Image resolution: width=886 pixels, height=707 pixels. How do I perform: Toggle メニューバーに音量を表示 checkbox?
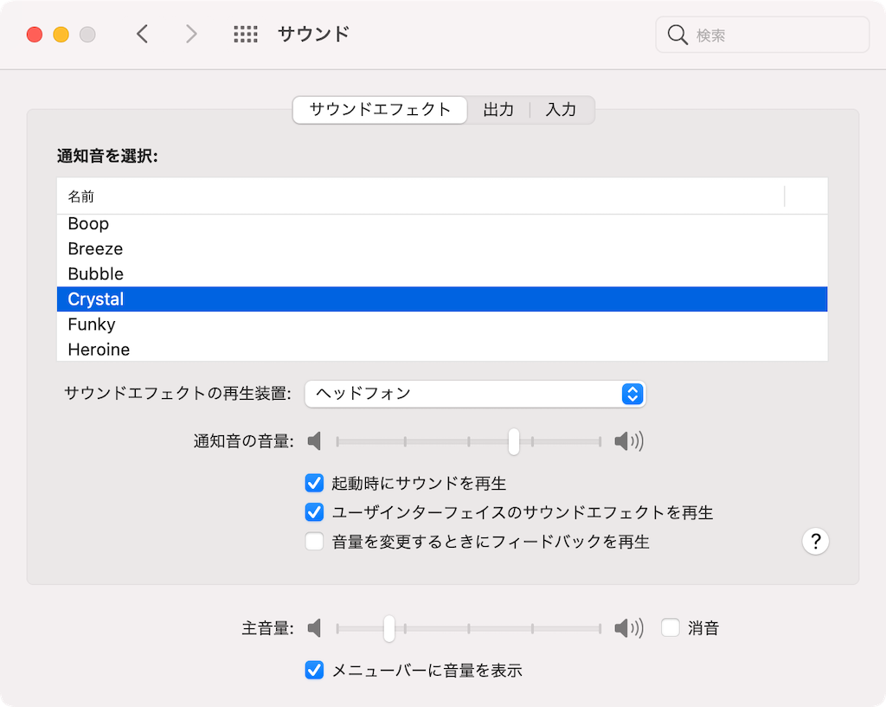[x=314, y=670]
